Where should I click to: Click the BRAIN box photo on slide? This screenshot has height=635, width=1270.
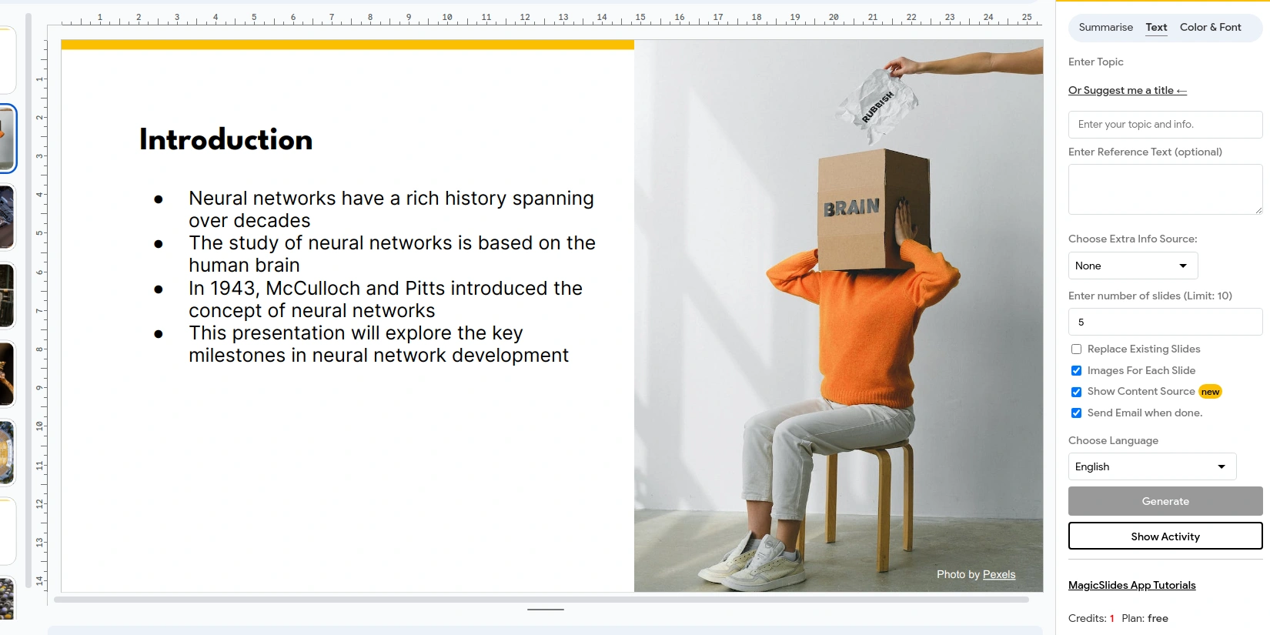838,316
